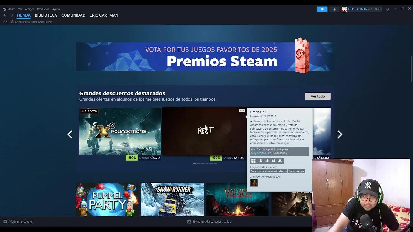Select the first carousel page indicator dot

pyautogui.click(x=195, y=164)
